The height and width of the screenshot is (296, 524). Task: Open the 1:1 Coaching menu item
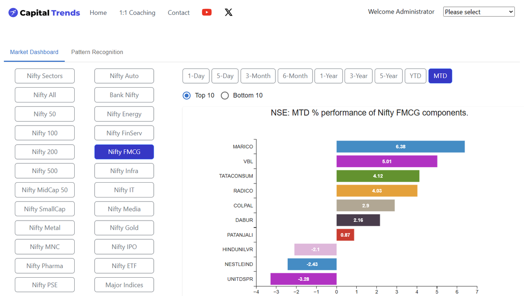tap(137, 13)
